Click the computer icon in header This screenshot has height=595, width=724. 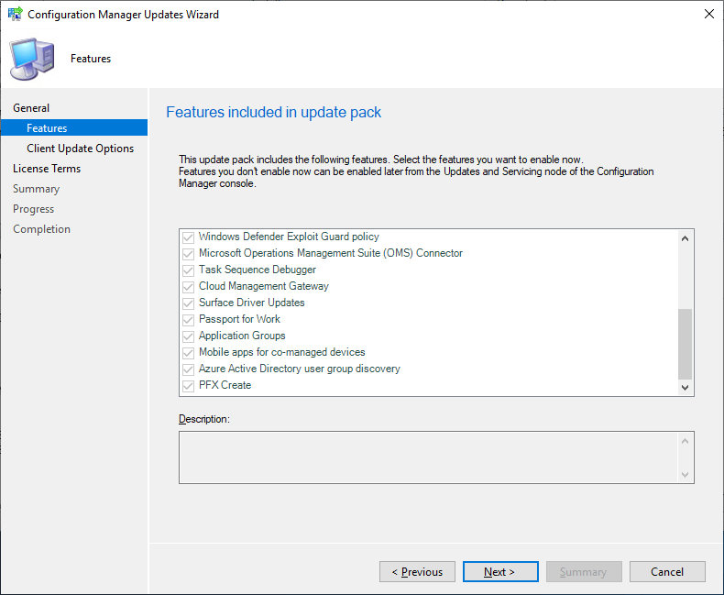(x=30, y=59)
